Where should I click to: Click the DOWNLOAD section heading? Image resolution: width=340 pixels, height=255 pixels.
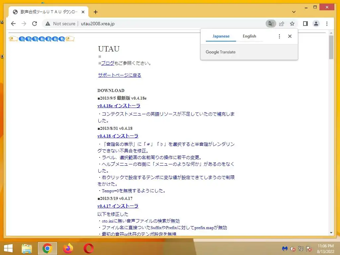tap(111, 90)
